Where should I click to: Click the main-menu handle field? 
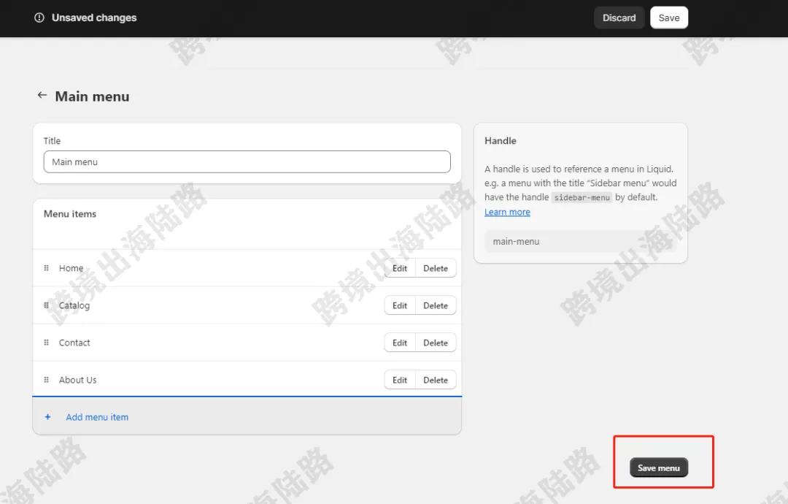pos(581,242)
